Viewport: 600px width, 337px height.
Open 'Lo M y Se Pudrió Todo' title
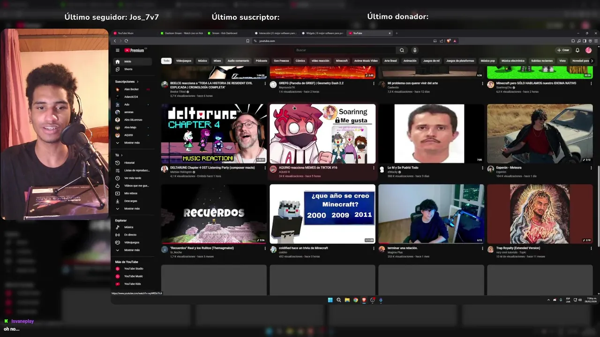pyautogui.click(x=403, y=168)
